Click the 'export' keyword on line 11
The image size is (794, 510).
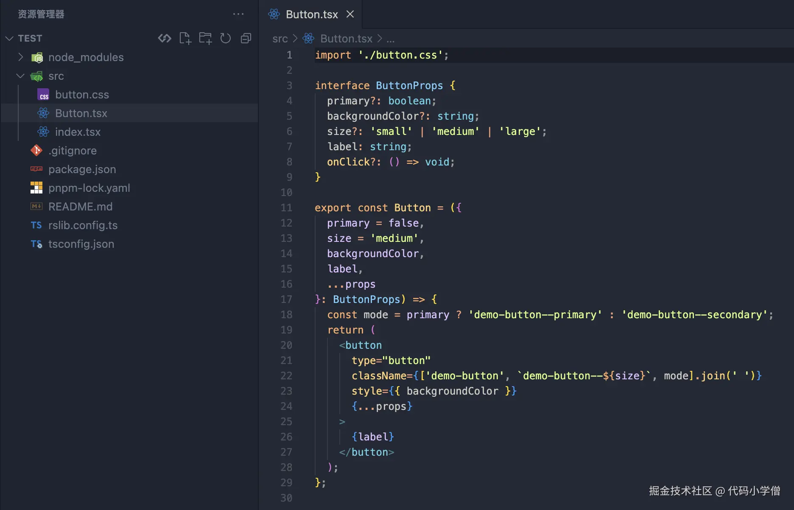333,208
